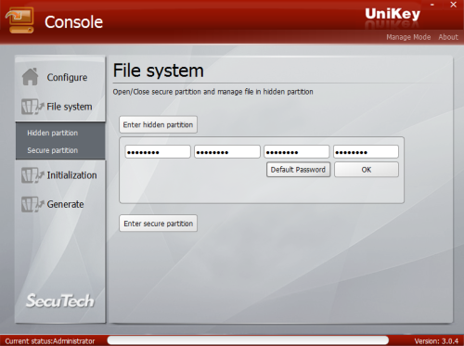
Task: Open the About link
Action: pos(448,37)
